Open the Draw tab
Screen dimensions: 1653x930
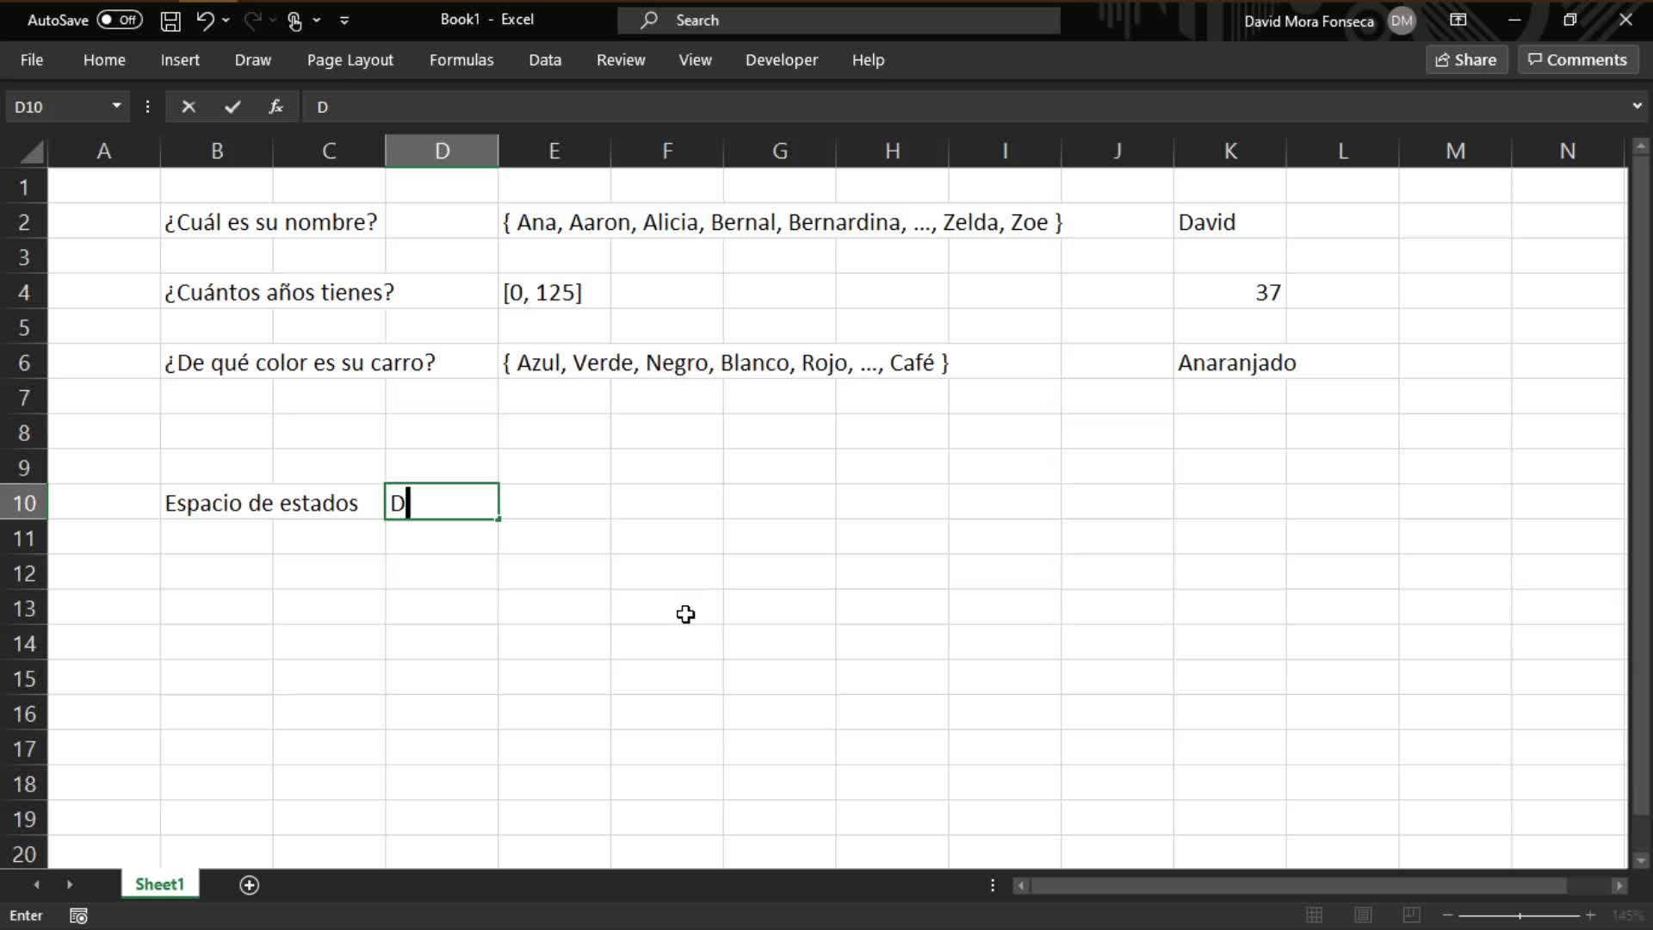[x=253, y=60]
